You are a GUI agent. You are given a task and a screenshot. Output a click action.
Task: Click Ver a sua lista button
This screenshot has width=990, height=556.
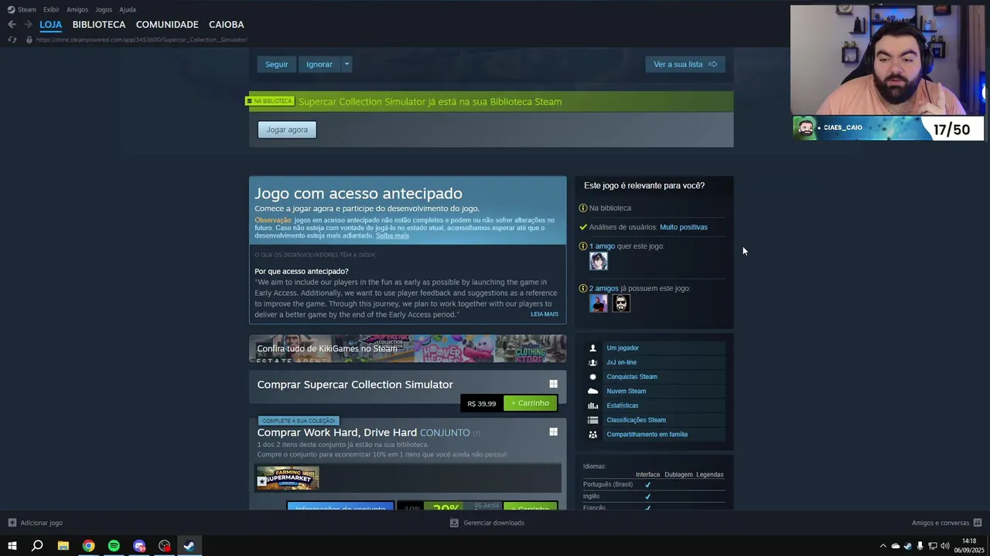pos(685,64)
